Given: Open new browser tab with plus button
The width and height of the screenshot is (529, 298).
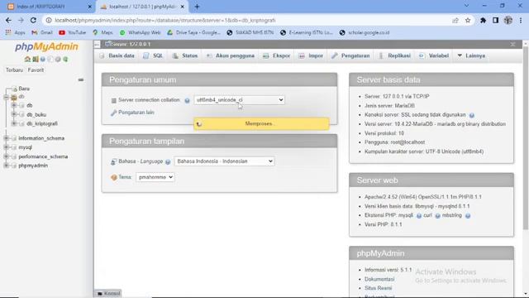Looking at the screenshot, I should click(x=197, y=7).
